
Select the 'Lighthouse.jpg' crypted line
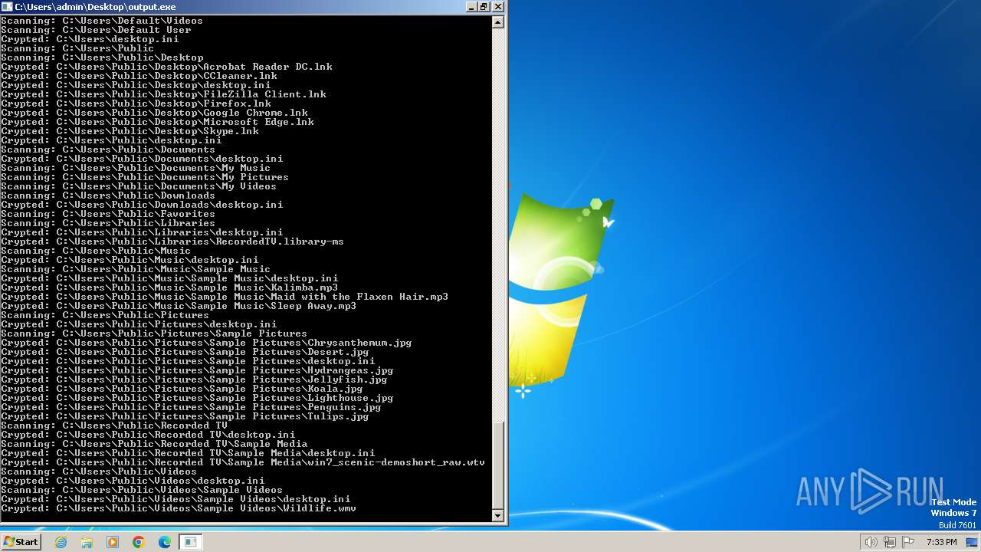tap(197, 398)
